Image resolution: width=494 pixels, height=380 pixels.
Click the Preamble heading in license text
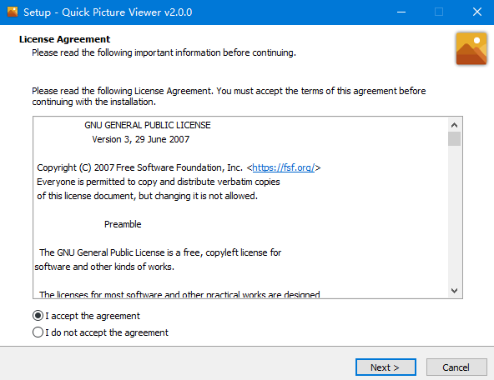[123, 224]
